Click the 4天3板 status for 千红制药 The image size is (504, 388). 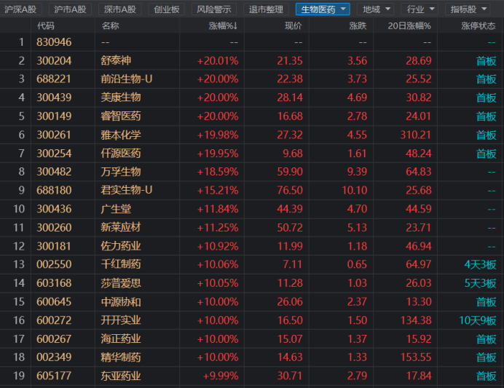(480, 264)
